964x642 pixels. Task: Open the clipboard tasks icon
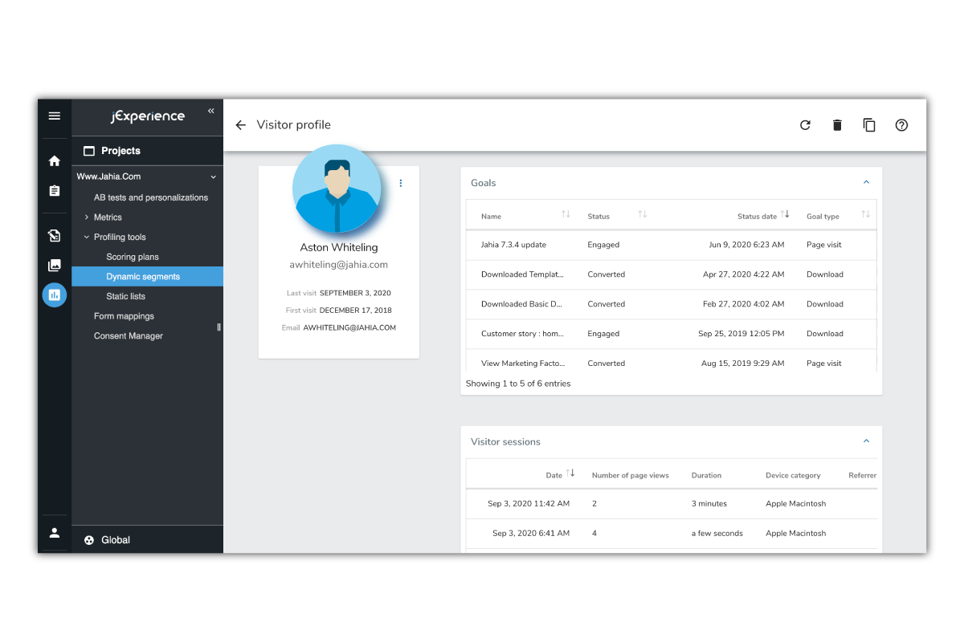(x=54, y=191)
